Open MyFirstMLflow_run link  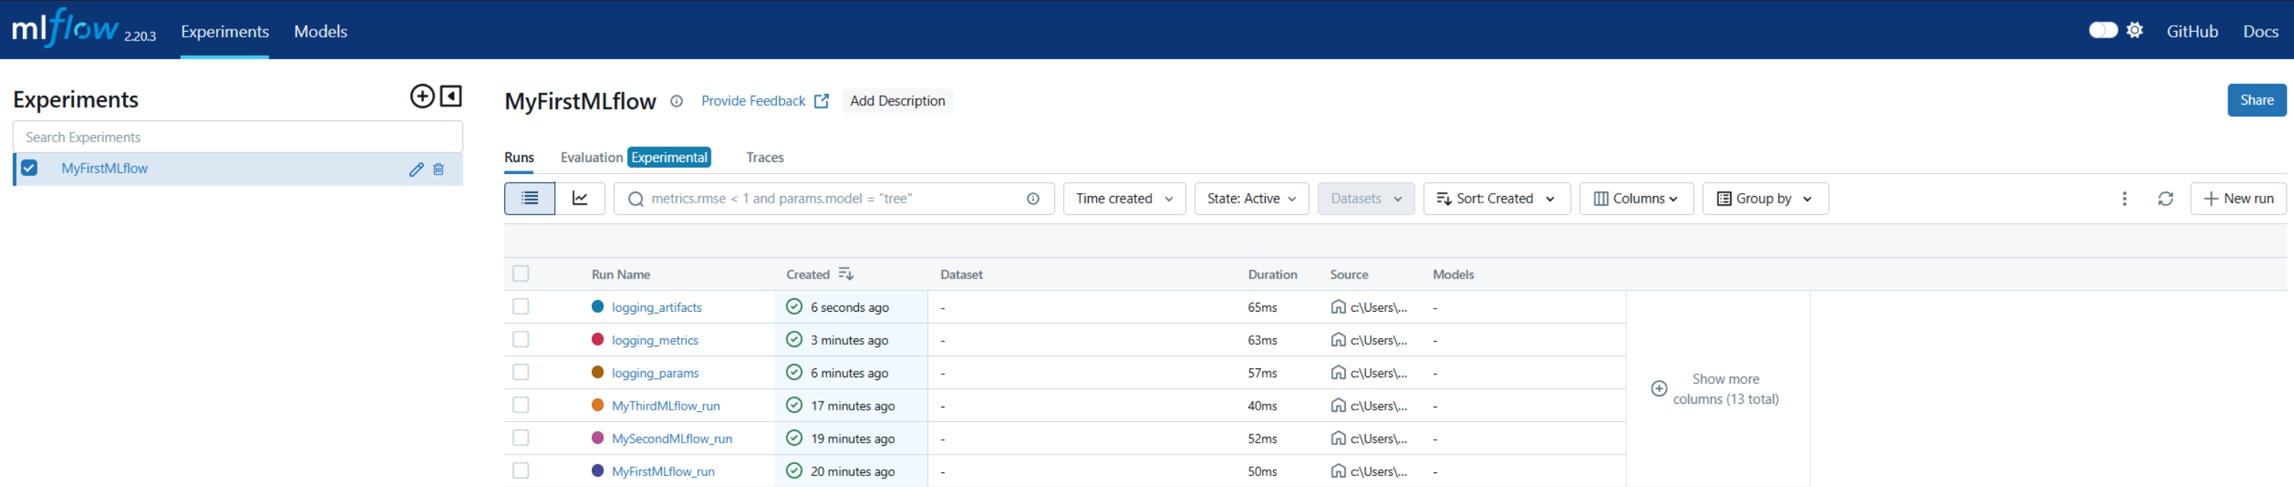tap(663, 472)
